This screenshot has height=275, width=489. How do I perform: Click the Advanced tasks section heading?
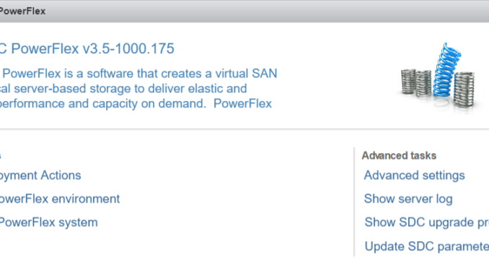399,155
